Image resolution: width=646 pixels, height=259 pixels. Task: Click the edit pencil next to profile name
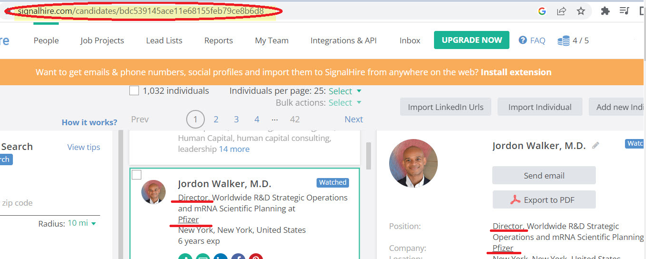595,146
